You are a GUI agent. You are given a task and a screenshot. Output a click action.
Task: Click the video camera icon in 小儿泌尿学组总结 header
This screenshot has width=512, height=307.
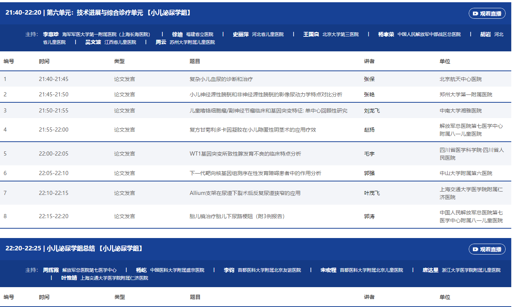tap(476, 249)
